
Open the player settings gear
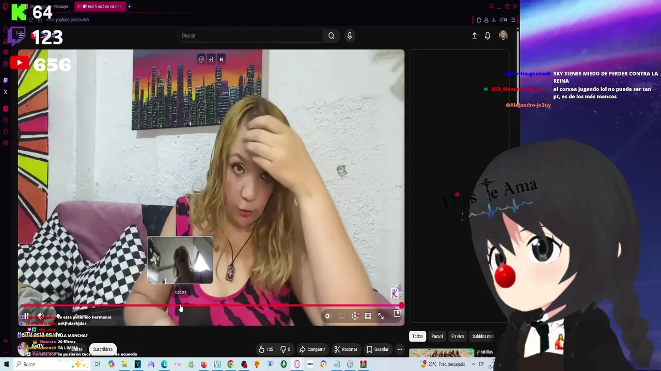pyautogui.click(x=355, y=316)
